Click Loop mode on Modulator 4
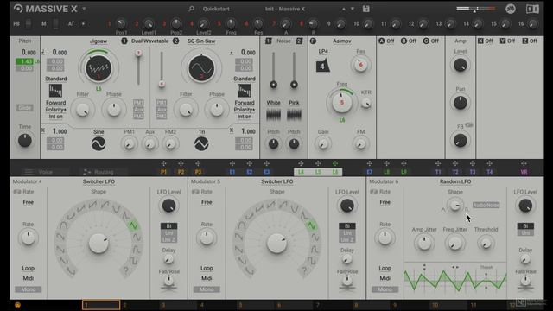The image size is (553, 311). tap(29, 269)
